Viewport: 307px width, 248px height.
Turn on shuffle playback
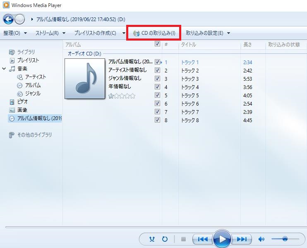152,239
